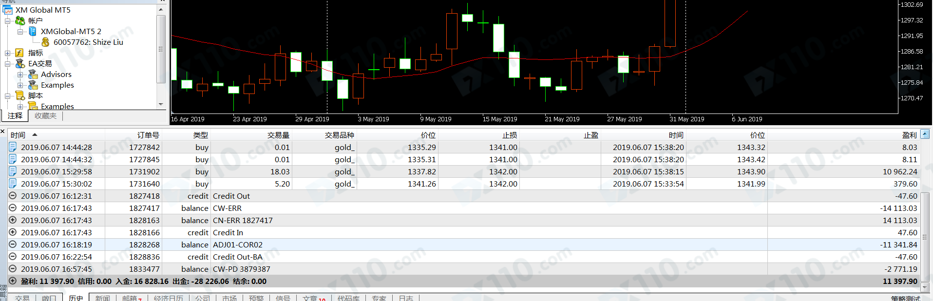Click order 1727842 document icon
933x301 pixels.
[13, 147]
